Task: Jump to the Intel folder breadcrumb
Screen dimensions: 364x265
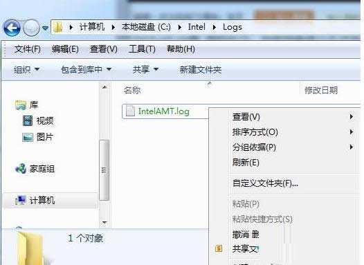Action: (x=197, y=27)
